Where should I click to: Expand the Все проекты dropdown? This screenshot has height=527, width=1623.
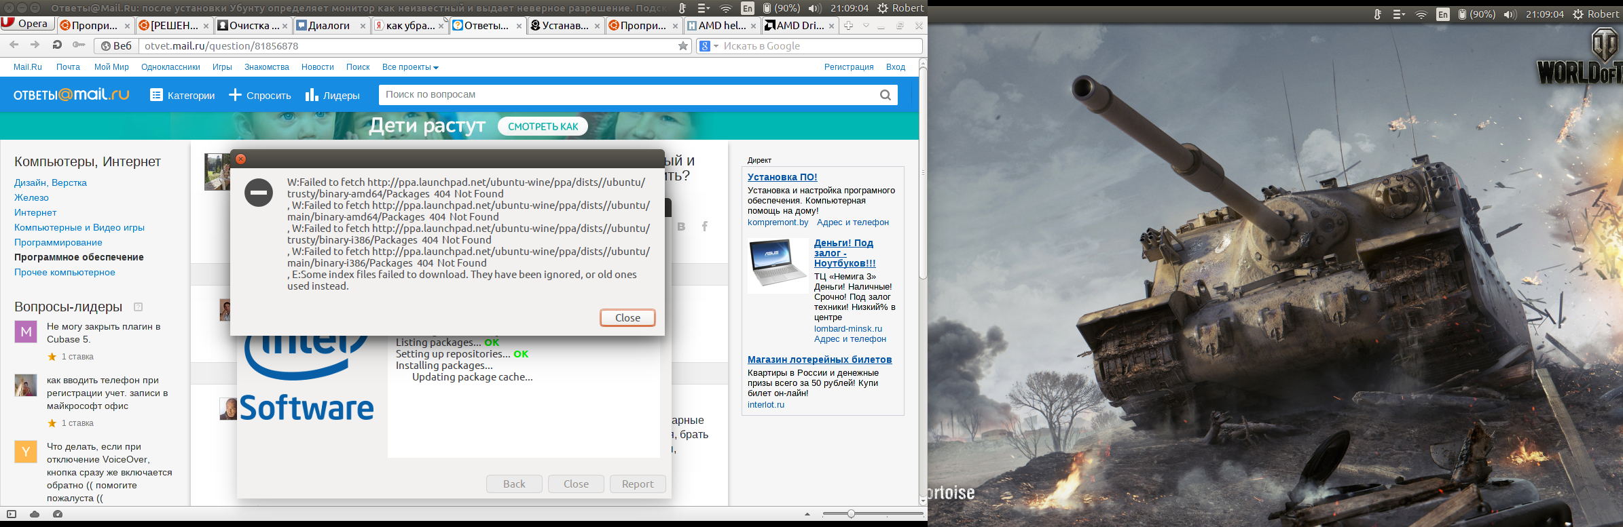[410, 67]
